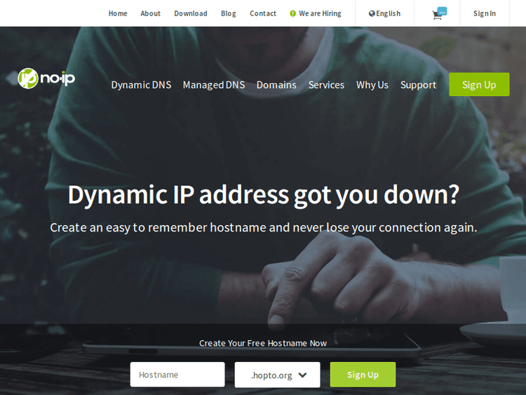
Task: Open the Blog link
Action: (x=229, y=13)
